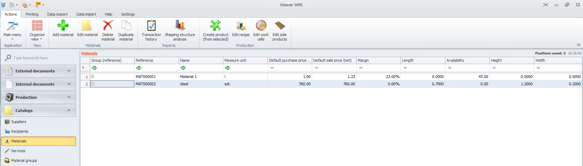Sort by the Name column header
Screen dimensions: 583x166
point(201,60)
